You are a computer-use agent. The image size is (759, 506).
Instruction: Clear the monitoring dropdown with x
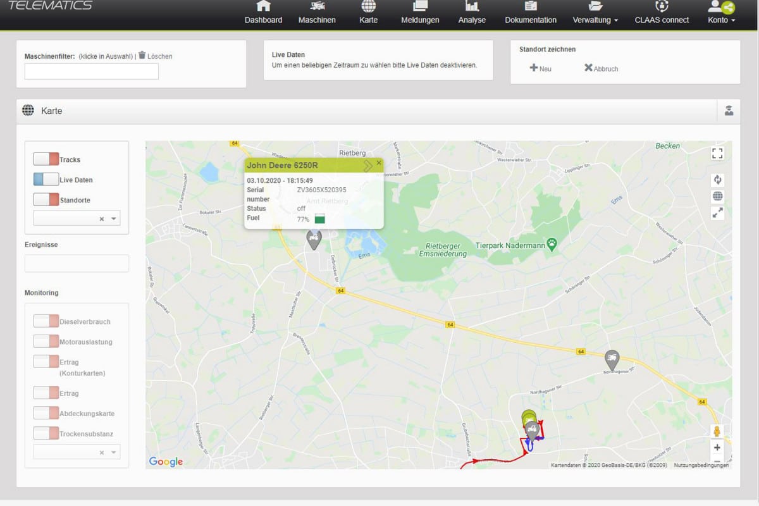click(101, 452)
